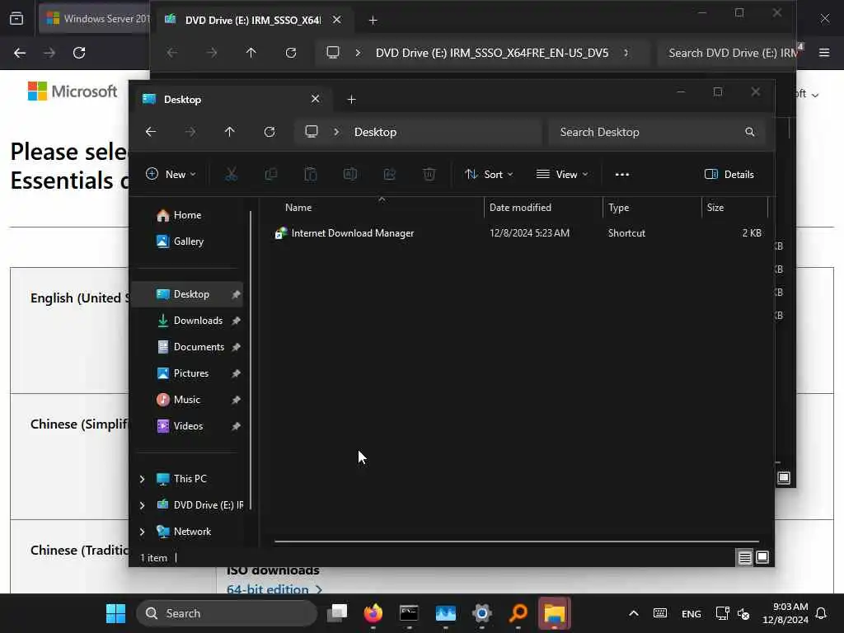Switch to large thumbnails view icon in status bar
Screen dimensions: 844x633
coord(762,557)
